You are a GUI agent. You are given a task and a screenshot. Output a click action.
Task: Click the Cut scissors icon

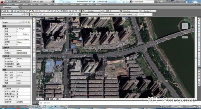24,11
